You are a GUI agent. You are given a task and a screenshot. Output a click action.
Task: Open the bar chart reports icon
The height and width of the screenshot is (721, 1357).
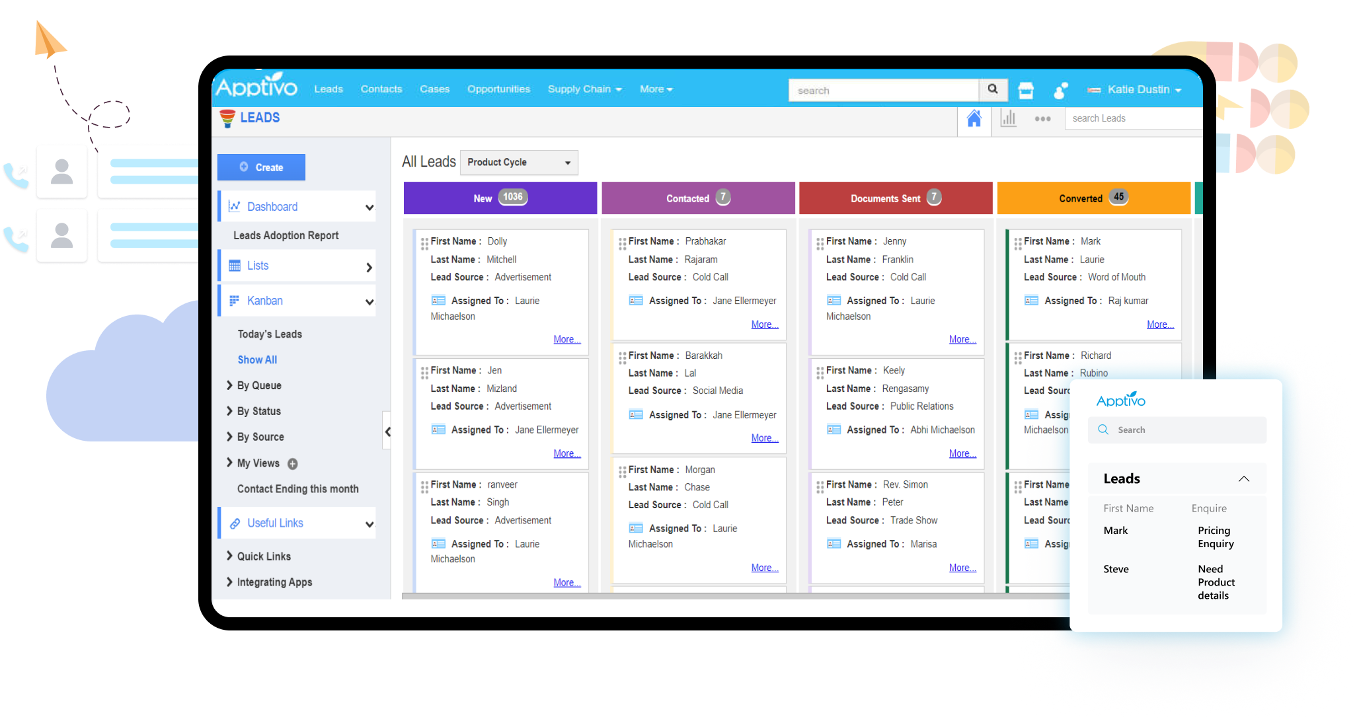coord(1008,119)
